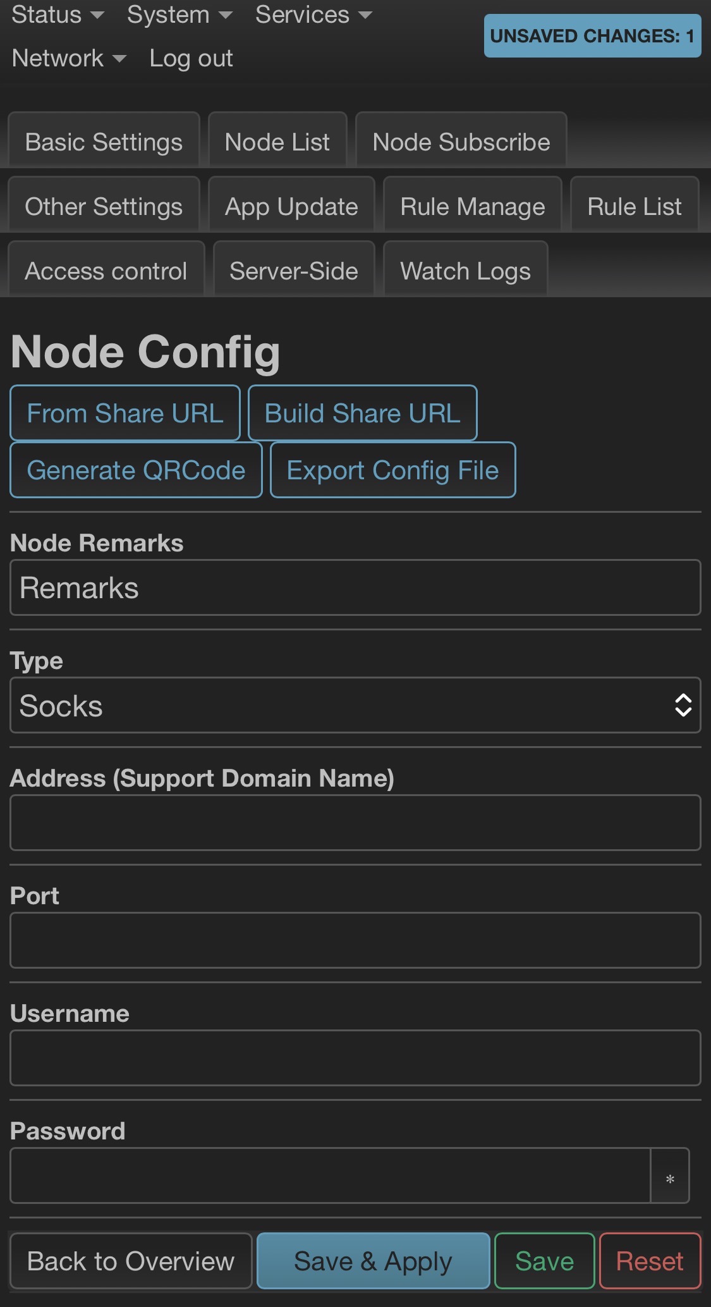Go to the Node Subscribe tab
Screen dimensions: 711x1307
coord(461,142)
